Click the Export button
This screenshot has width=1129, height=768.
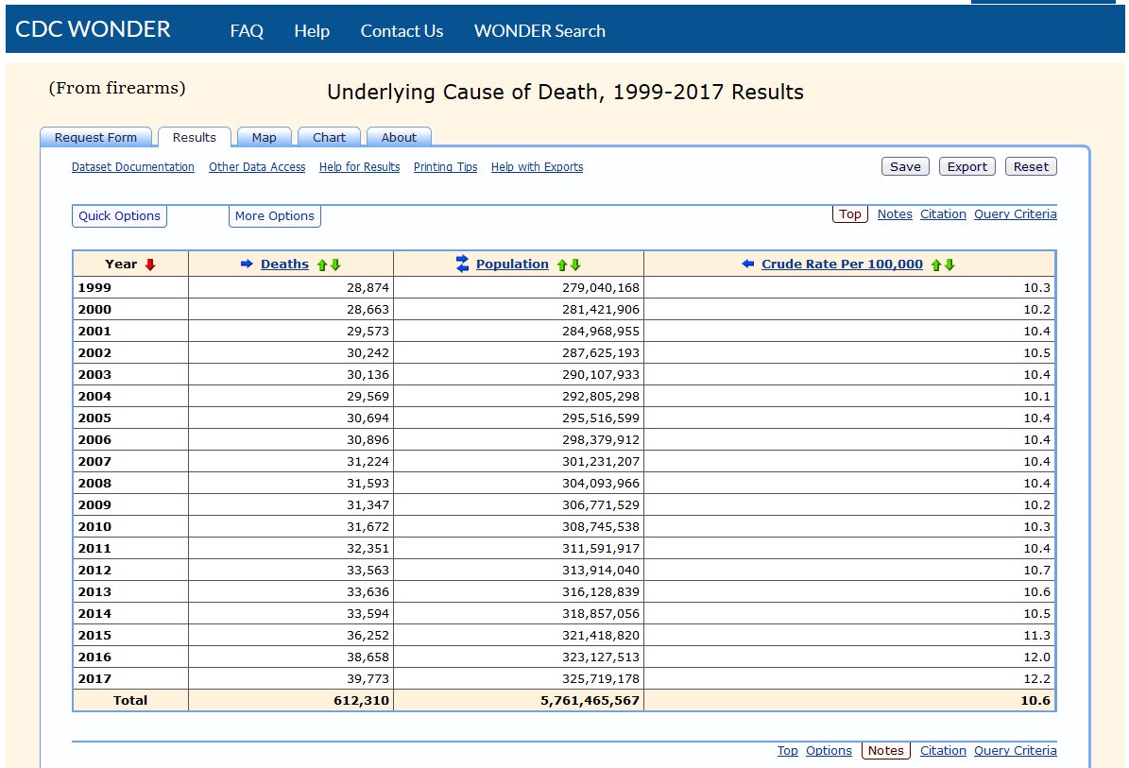967,166
